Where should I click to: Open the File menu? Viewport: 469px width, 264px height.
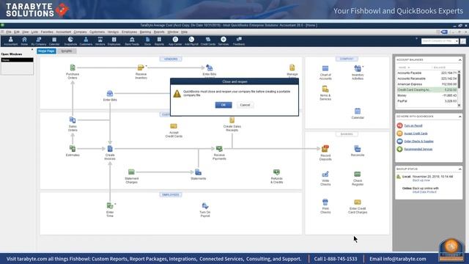pos(9,32)
